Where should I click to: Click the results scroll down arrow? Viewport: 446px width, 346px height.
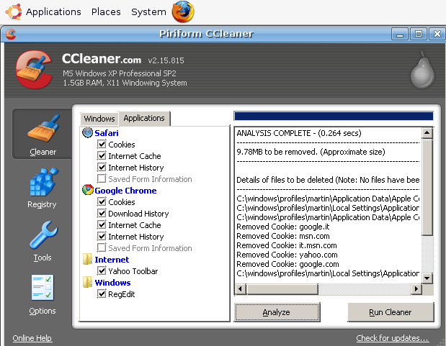(427, 278)
